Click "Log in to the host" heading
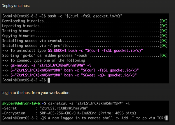 point(35,93)
